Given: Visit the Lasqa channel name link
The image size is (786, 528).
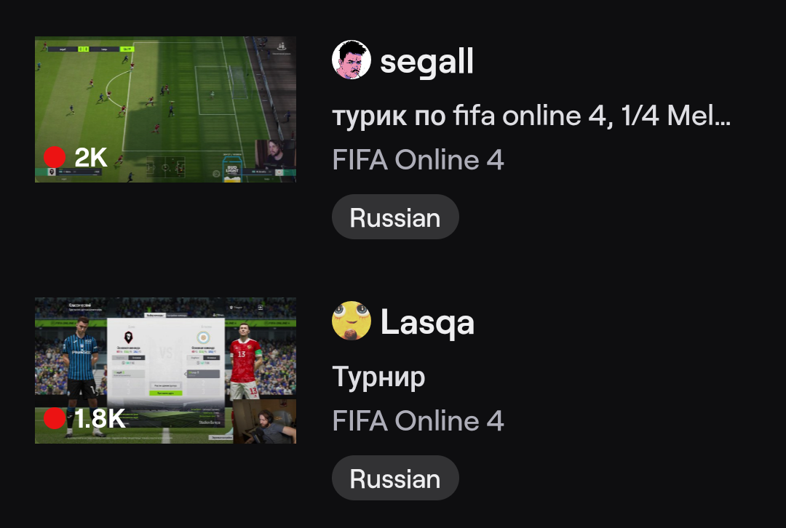Looking at the screenshot, I should (x=427, y=322).
